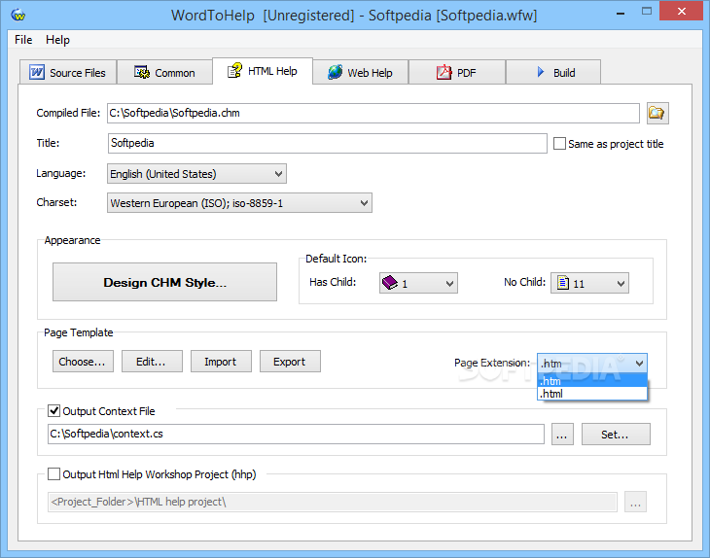Minimize the WordToHelp window
Viewport: 710px width, 558px height.
pos(621,13)
